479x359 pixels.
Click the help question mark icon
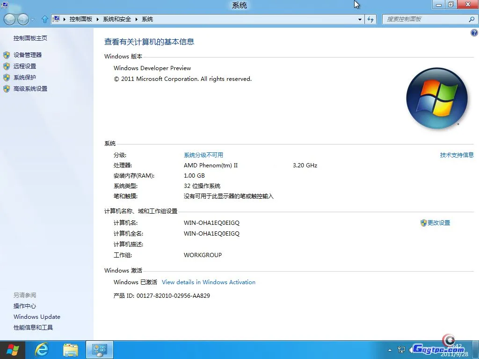474,33
